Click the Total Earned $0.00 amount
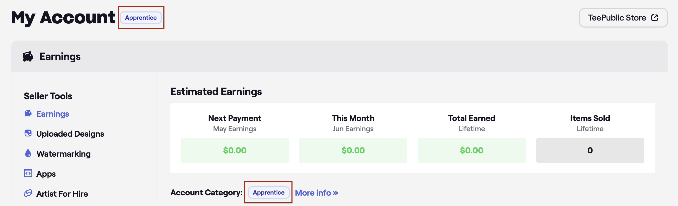Screen dimensions: 678x206 pos(471,150)
